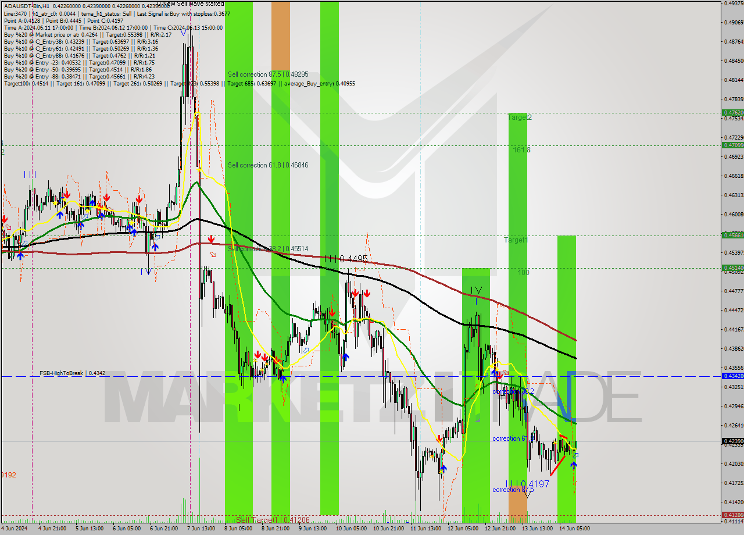This screenshot has height=535, width=744.
Task: Click the black current price 0.42390 tag
Action: (732, 441)
